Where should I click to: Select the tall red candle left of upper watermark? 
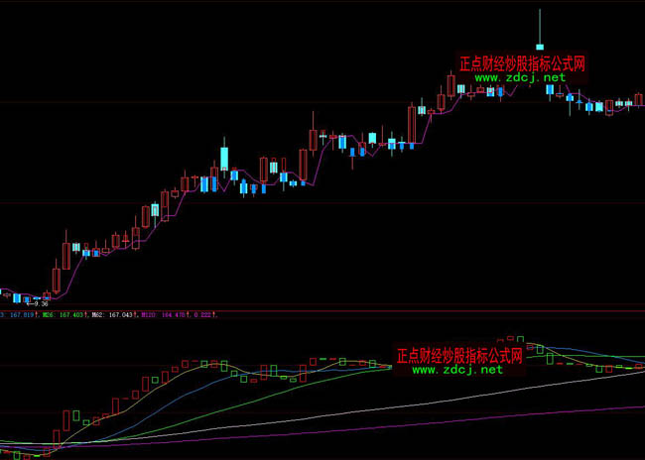click(x=451, y=85)
